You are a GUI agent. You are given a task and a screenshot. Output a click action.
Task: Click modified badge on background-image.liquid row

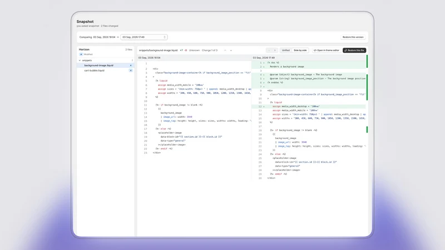(131, 66)
